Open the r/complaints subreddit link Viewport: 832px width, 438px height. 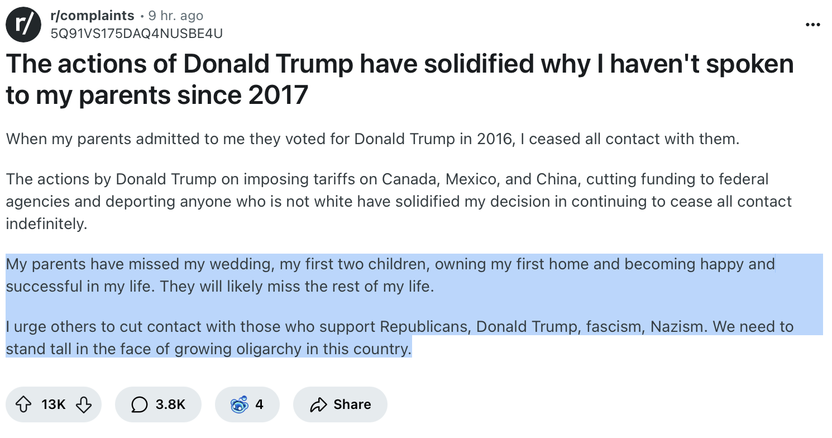(93, 16)
